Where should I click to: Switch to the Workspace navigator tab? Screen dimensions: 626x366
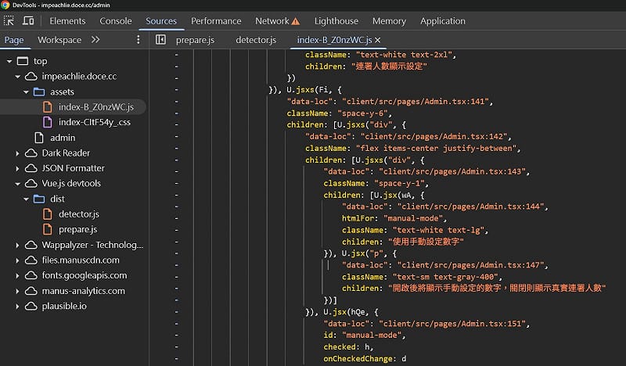tap(59, 40)
